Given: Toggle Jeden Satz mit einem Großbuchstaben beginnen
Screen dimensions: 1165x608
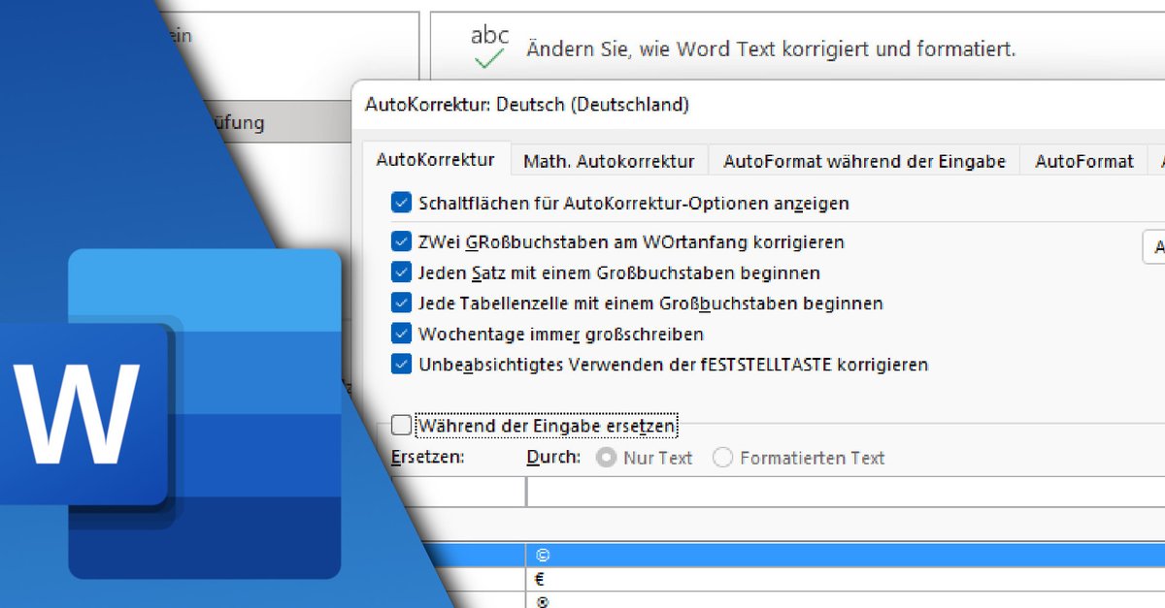Looking at the screenshot, I should tap(401, 272).
